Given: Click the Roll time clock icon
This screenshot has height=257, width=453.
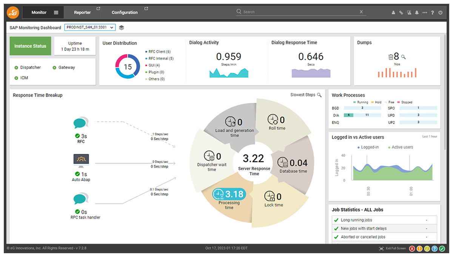Looking at the screenshot, I should tap(273, 120).
